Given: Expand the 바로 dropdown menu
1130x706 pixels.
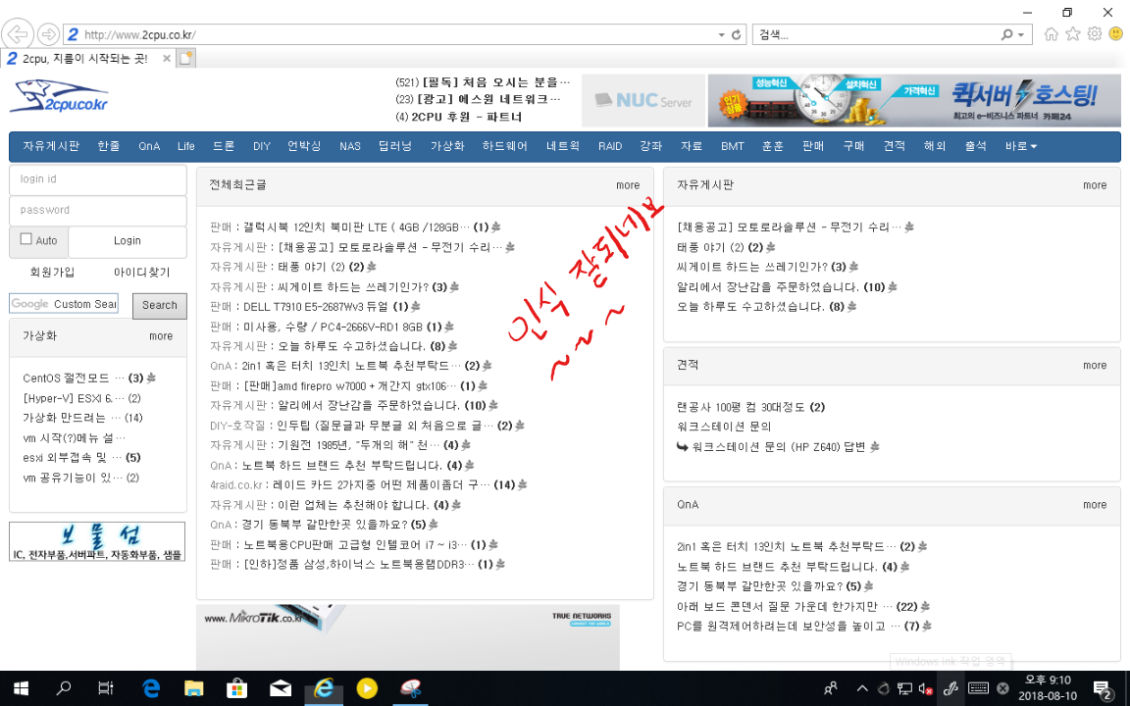Looking at the screenshot, I should point(1020,146).
